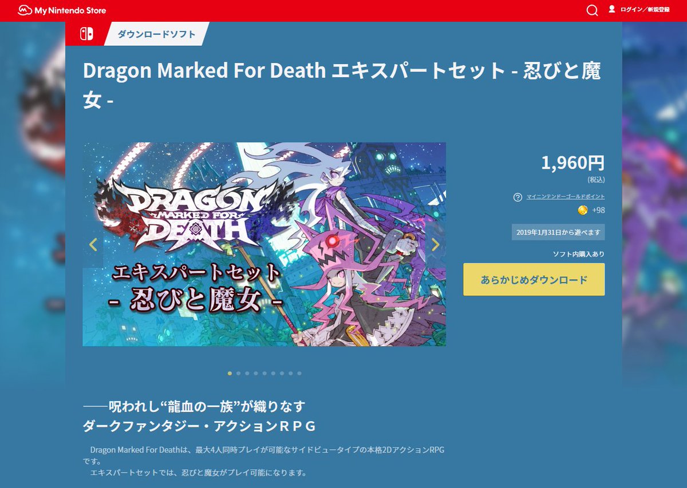Advance carousel with right arrow

click(435, 244)
